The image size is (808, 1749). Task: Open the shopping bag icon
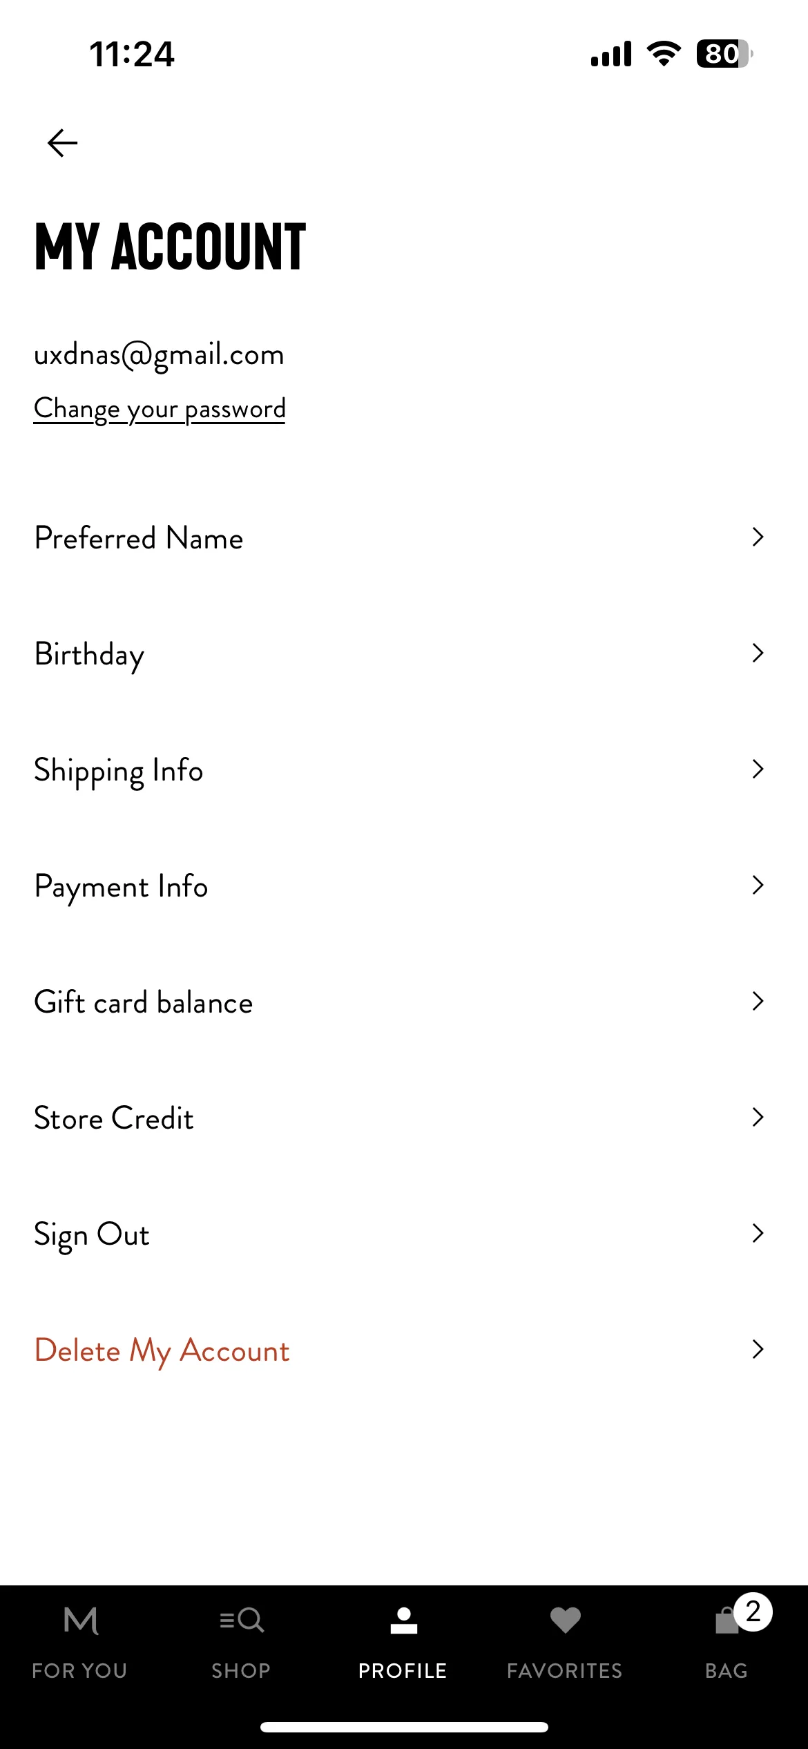click(727, 1621)
